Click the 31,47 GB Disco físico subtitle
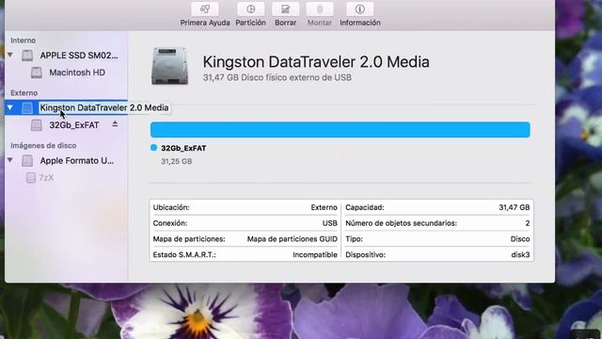This screenshot has width=602, height=339. (277, 77)
